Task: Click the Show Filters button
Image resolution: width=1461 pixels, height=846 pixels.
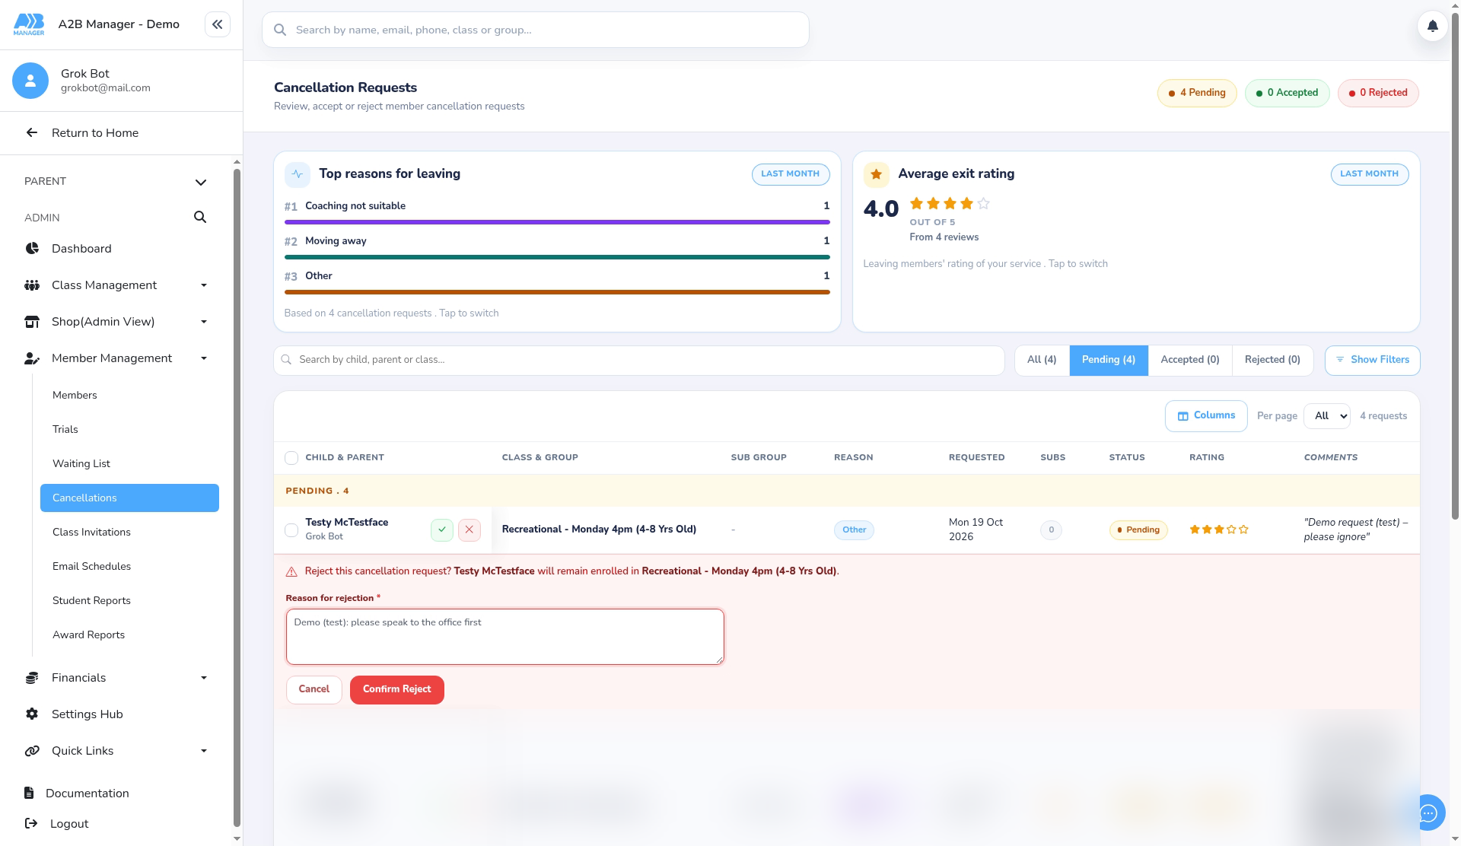Action: pyautogui.click(x=1373, y=361)
